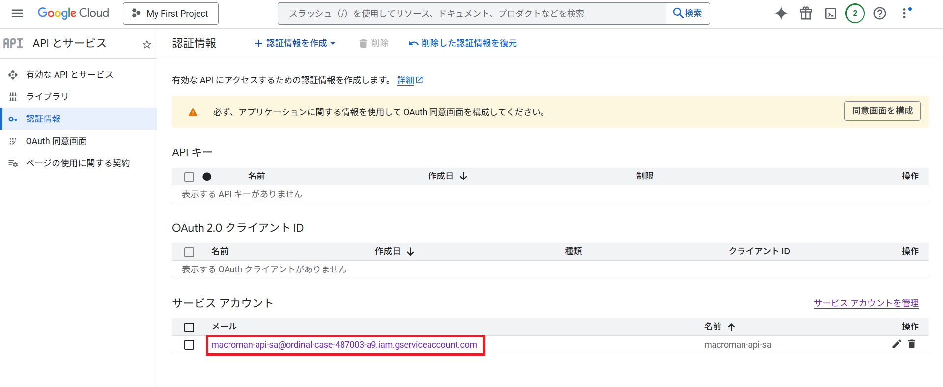The image size is (943, 387).
Task: Delete the macroman-api-sa service account trash icon
Action: 912,344
